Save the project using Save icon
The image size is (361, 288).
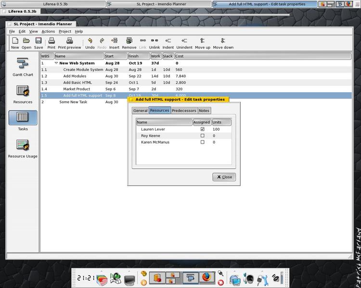pos(39,43)
